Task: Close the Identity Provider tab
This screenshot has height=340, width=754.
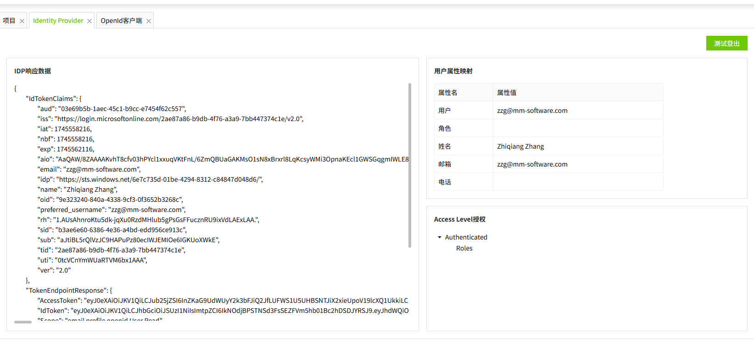Action: 89,21
